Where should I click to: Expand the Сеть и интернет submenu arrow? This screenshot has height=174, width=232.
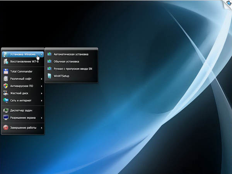[42, 101]
